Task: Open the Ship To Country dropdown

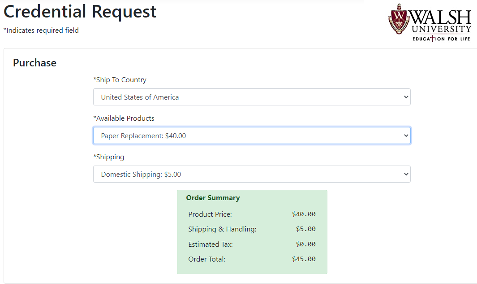Action: point(251,97)
